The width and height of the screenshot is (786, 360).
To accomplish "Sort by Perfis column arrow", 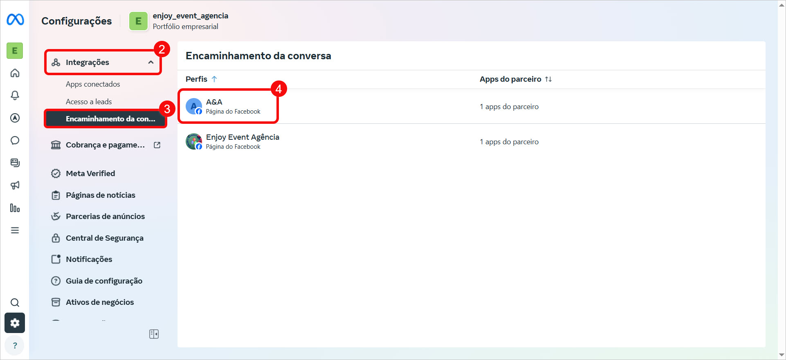I will (214, 79).
